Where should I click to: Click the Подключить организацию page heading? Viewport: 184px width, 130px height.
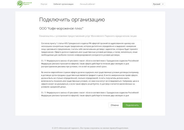tap(72, 20)
